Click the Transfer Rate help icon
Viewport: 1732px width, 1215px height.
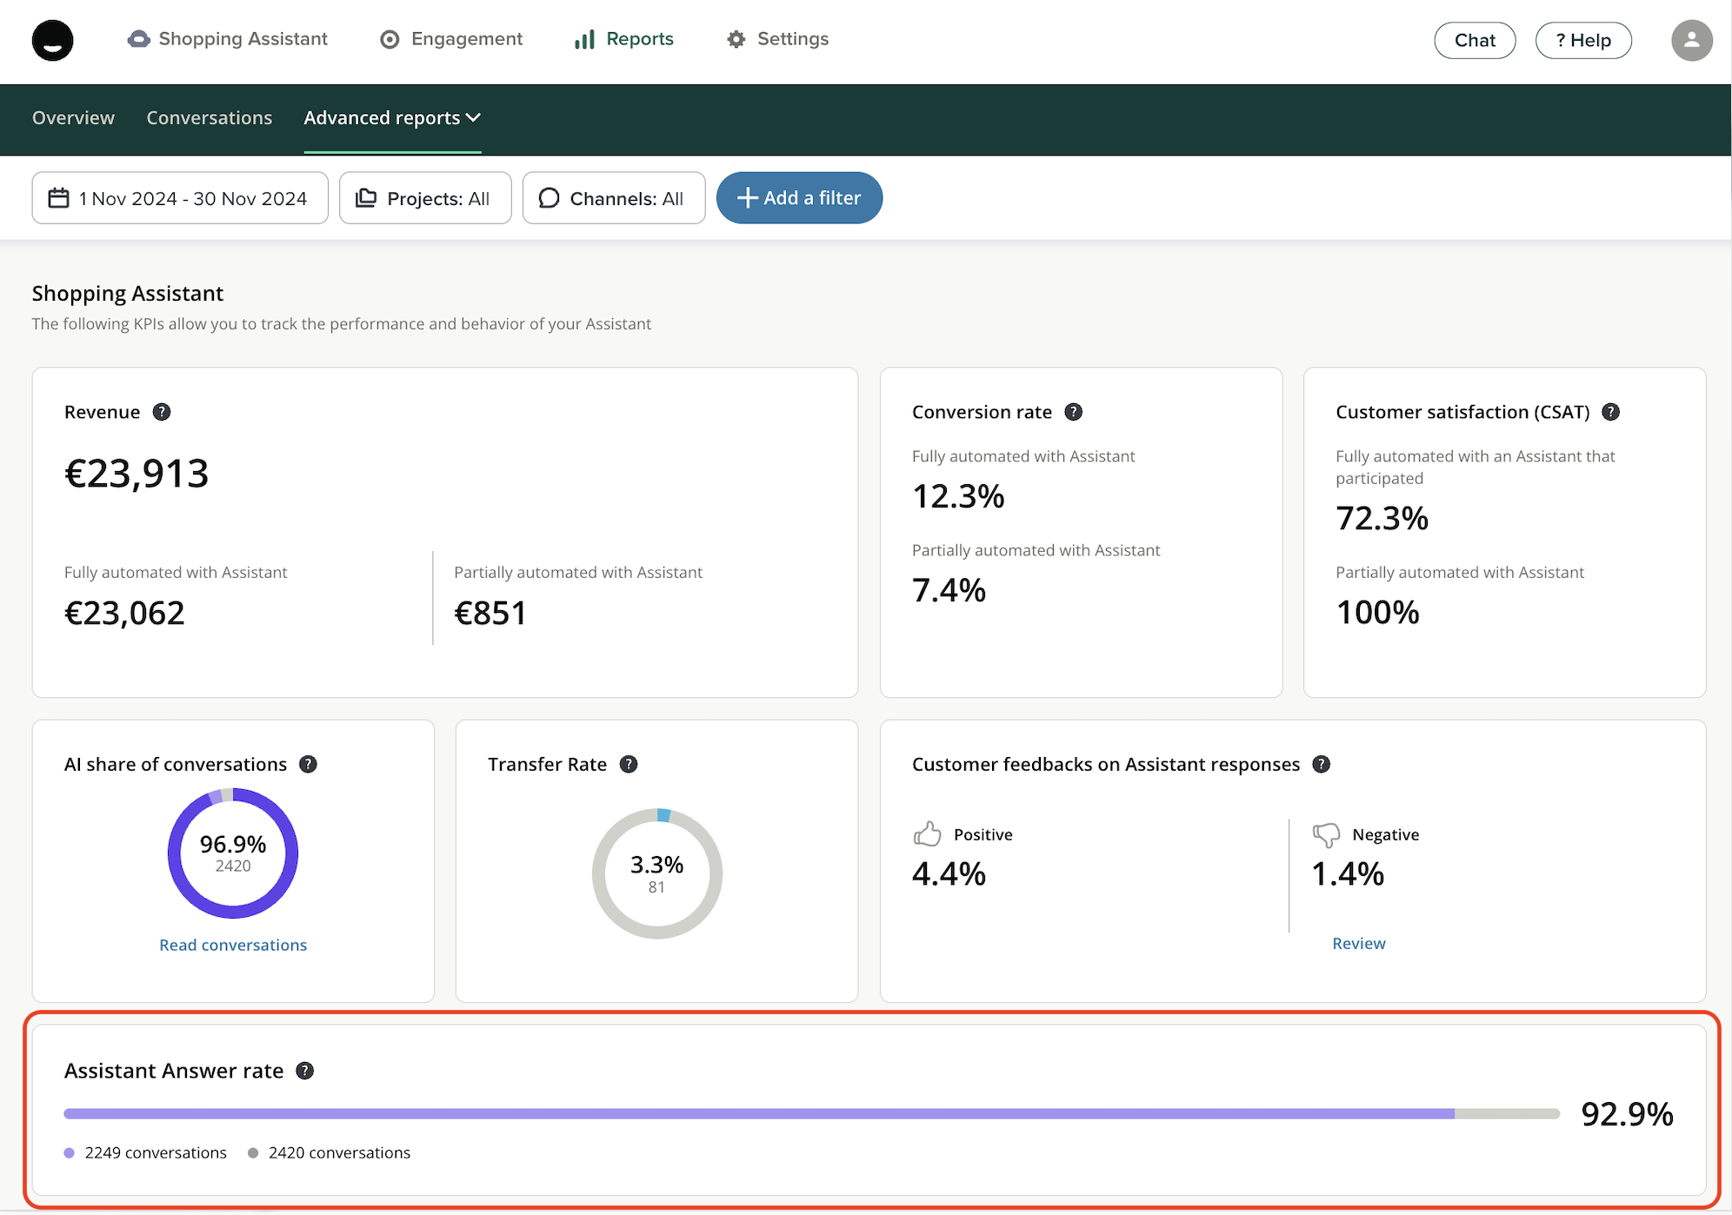click(x=629, y=764)
